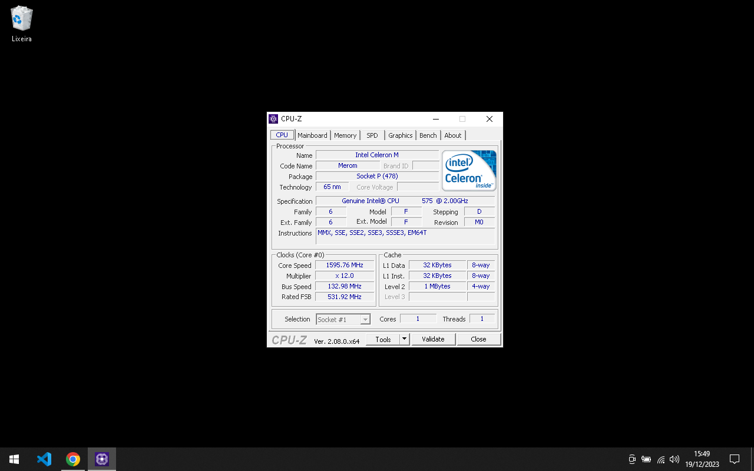Click the taskbar clock showing 15:49

[702, 459]
